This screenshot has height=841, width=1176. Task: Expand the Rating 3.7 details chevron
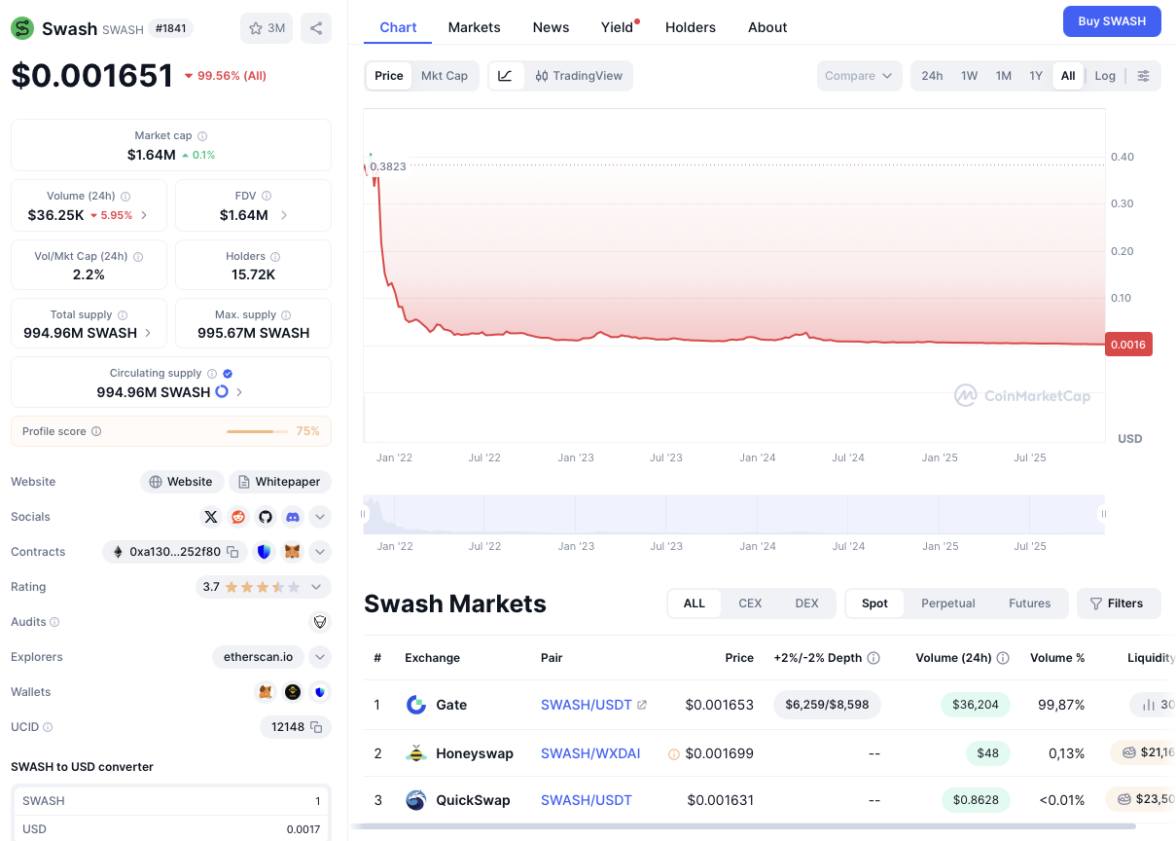(x=316, y=587)
